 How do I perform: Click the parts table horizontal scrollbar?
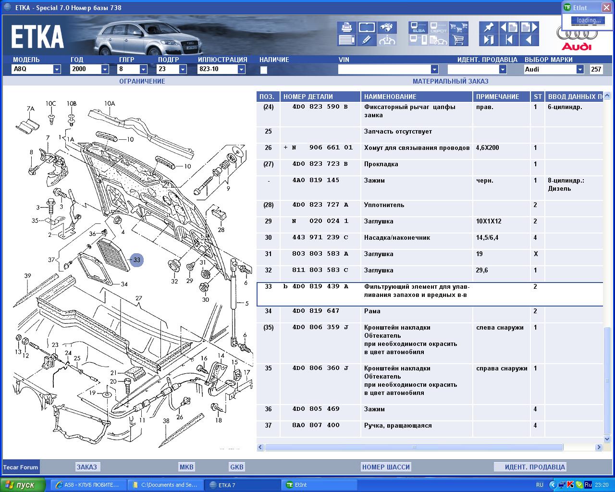(x=414, y=447)
